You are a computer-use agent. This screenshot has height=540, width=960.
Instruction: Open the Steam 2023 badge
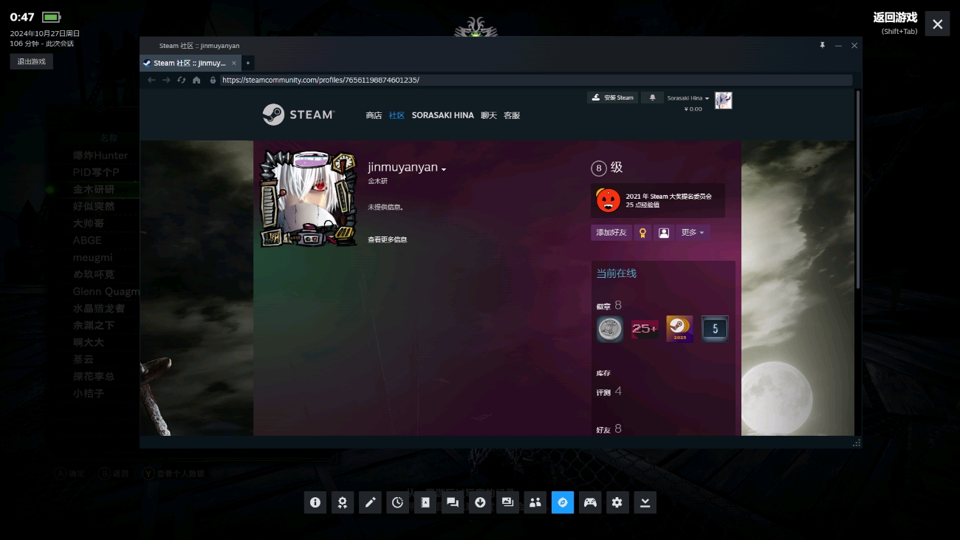click(x=679, y=329)
